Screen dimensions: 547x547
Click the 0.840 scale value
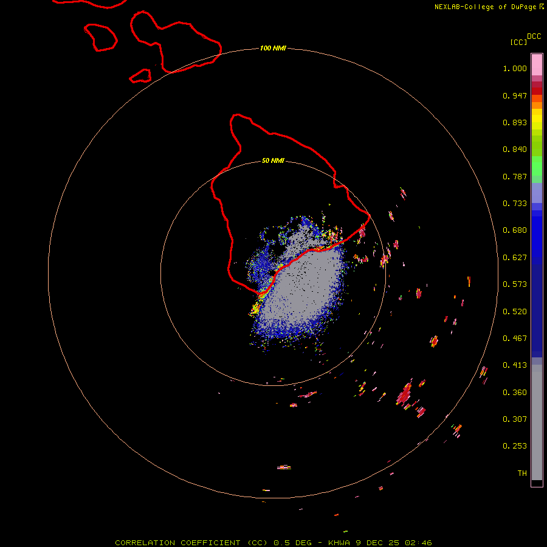point(515,150)
